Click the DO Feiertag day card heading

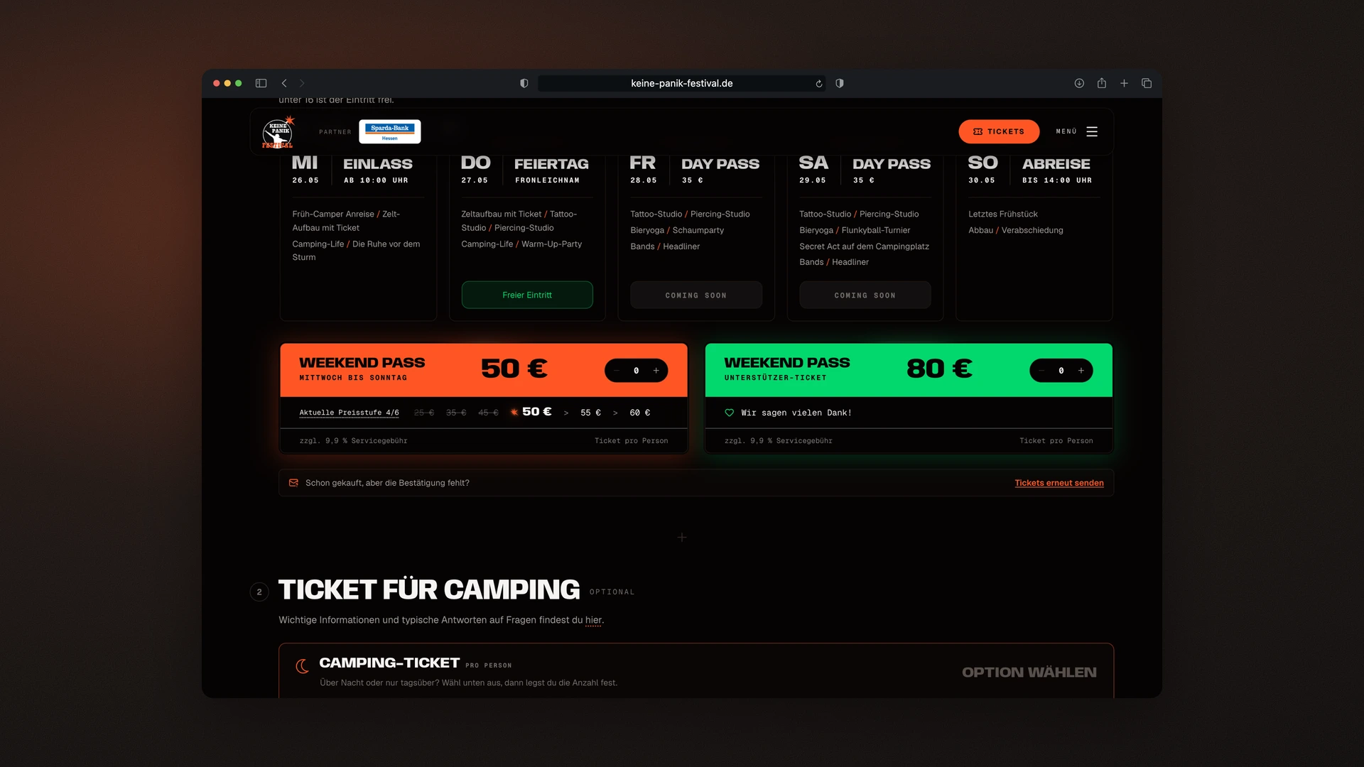[x=525, y=164]
